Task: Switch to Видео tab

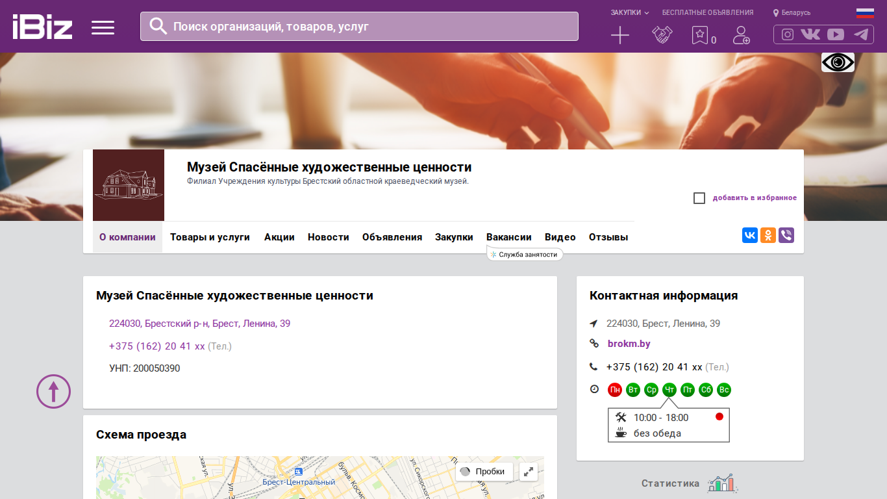Action: point(560,237)
